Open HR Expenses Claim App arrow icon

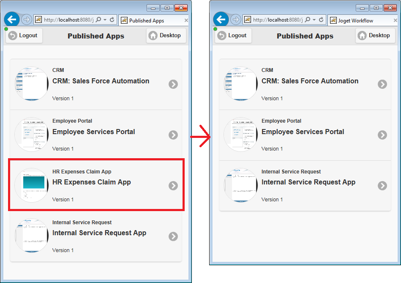pyautogui.click(x=173, y=186)
